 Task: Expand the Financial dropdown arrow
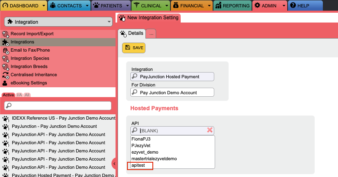tap(209, 6)
